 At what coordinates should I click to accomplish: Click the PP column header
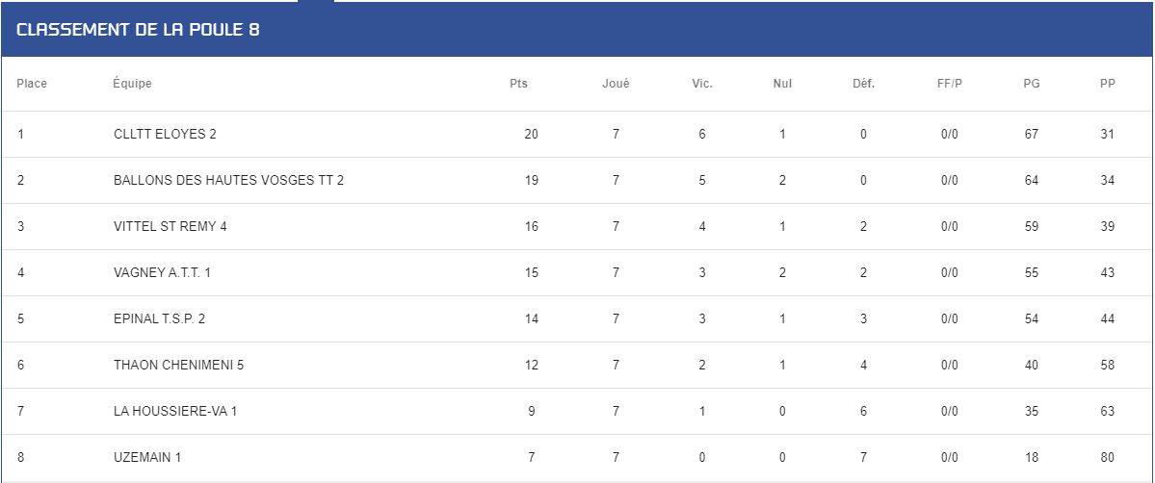tap(1107, 84)
